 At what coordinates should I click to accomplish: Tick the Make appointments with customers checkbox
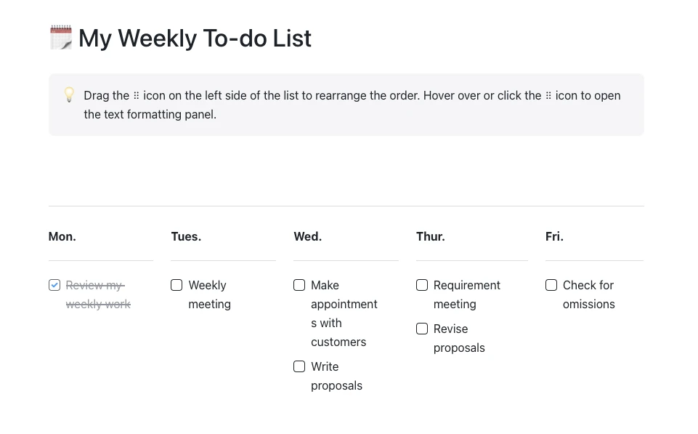[x=299, y=285]
